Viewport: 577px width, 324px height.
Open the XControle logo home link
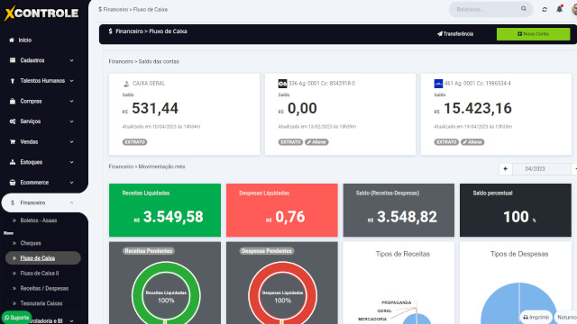coord(41,13)
